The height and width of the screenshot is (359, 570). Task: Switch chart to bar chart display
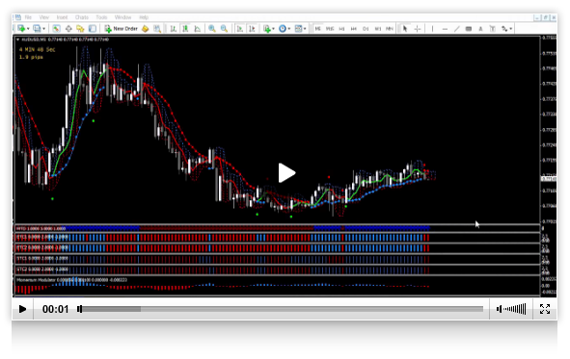(x=174, y=29)
